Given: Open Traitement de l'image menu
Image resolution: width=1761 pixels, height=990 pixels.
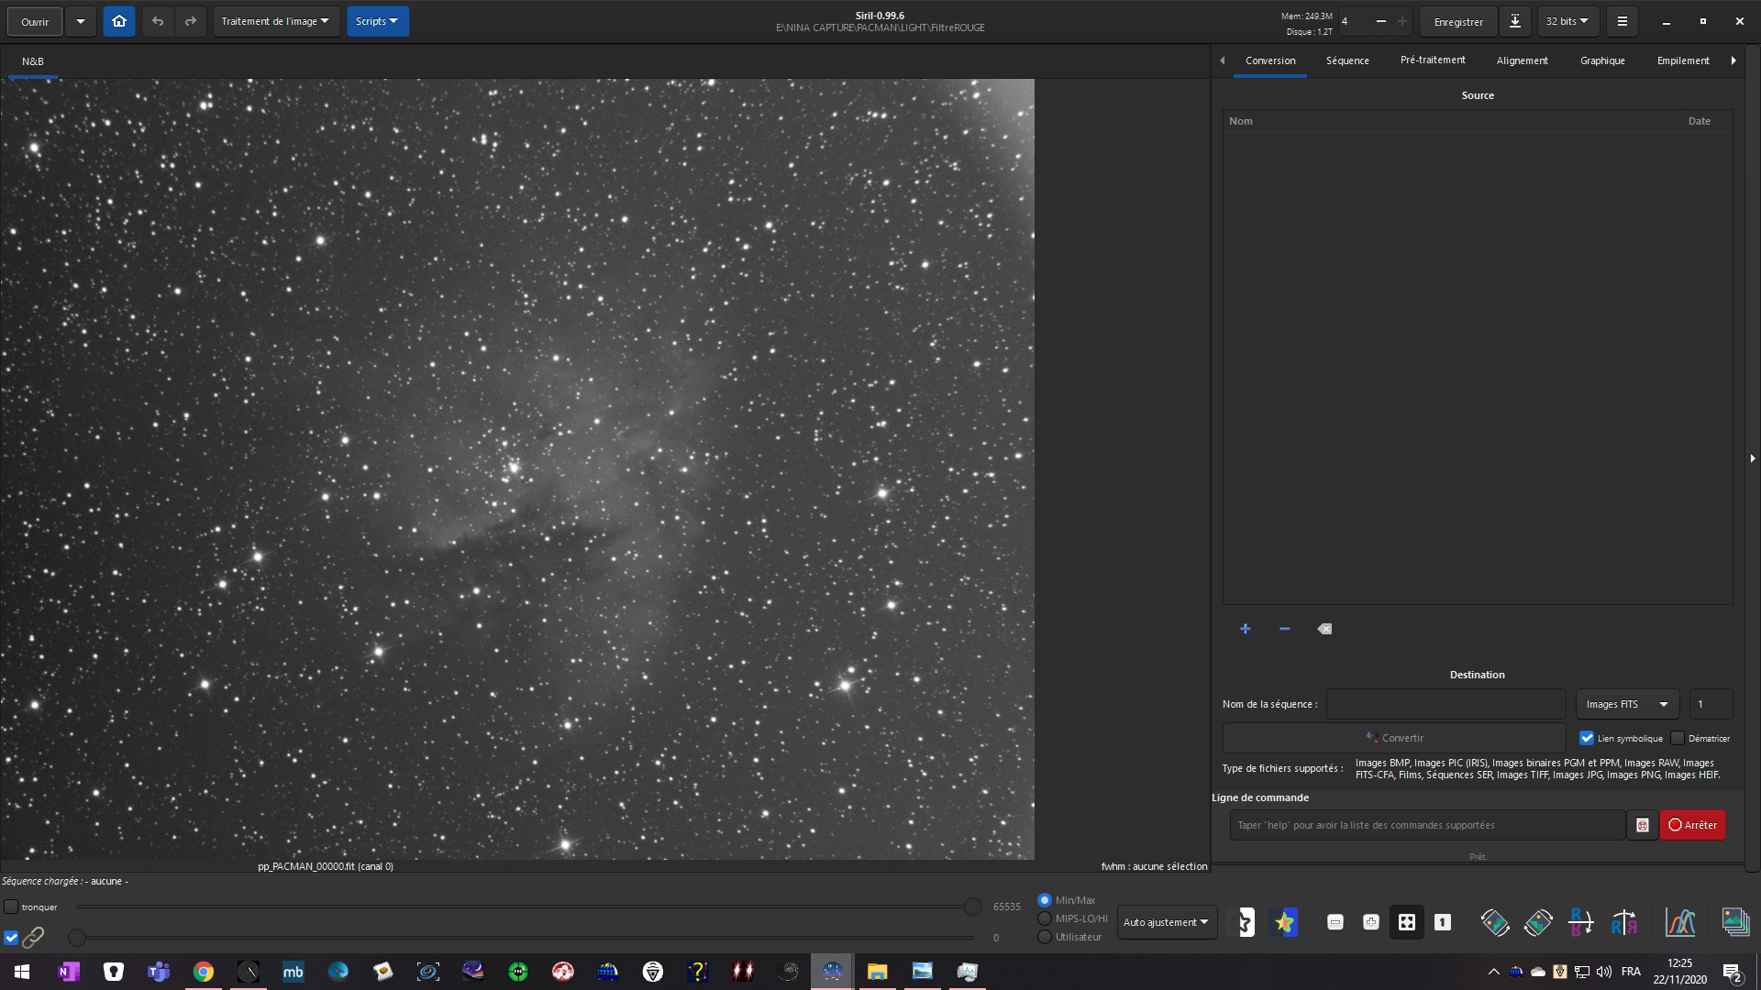Looking at the screenshot, I should pos(275,21).
